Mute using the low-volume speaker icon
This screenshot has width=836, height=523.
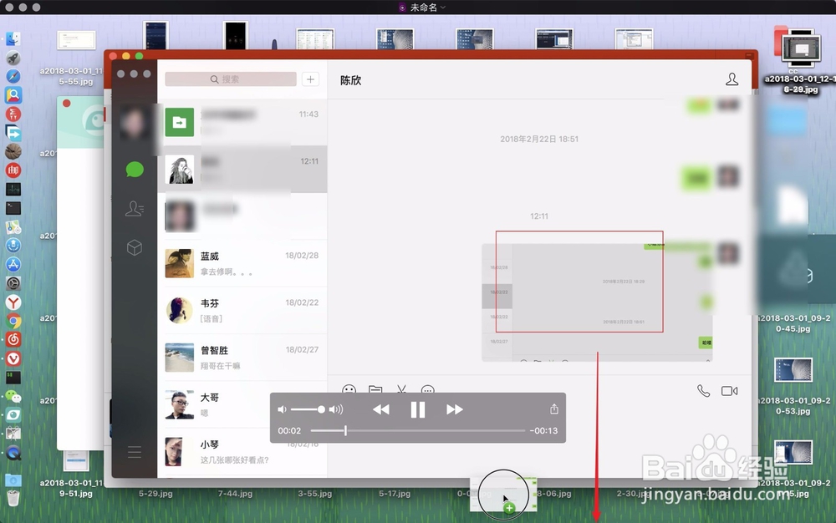pyautogui.click(x=282, y=409)
